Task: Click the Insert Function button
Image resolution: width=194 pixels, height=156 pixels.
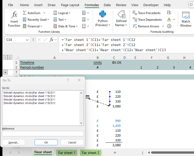Action: click(x=14, y=19)
